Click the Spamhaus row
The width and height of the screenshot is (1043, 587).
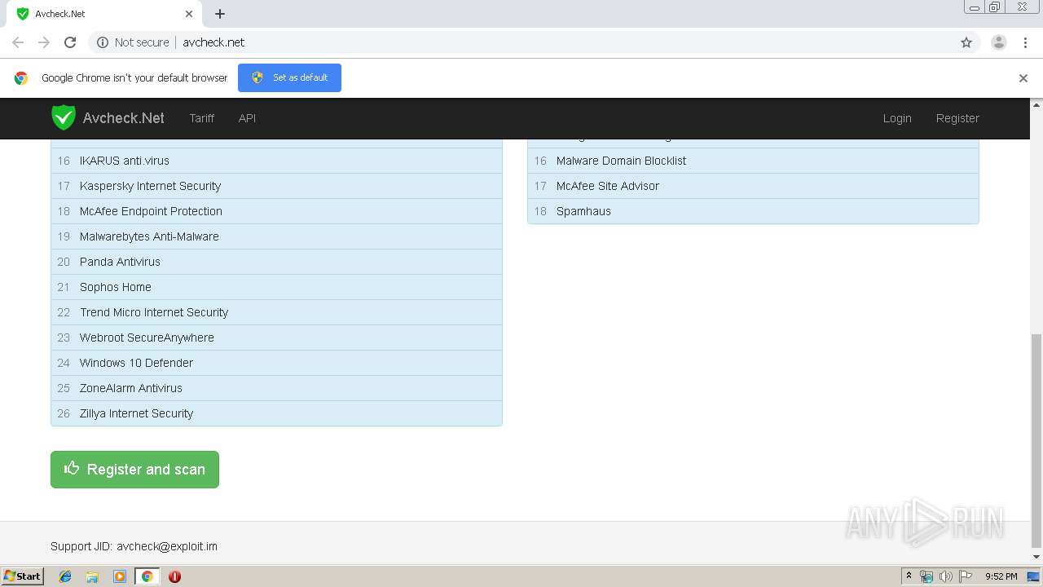[753, 211]
